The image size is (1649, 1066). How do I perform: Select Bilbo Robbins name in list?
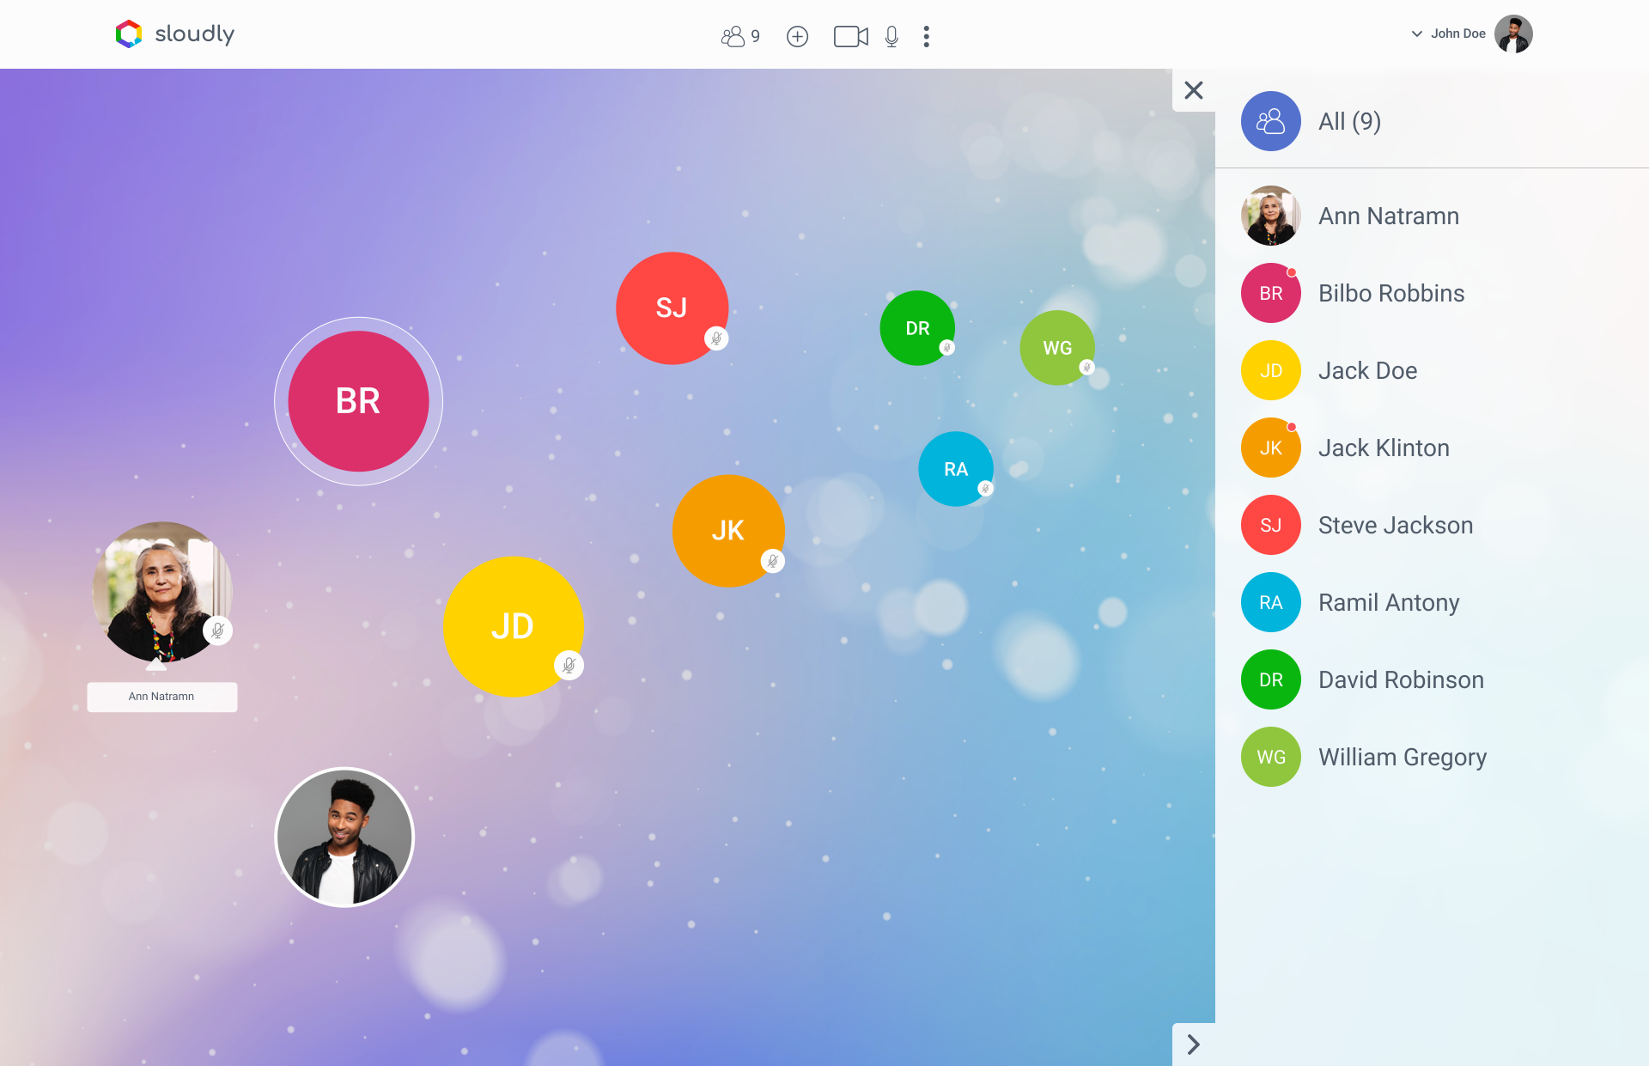pyautogui.click(x=1391, y=293)
